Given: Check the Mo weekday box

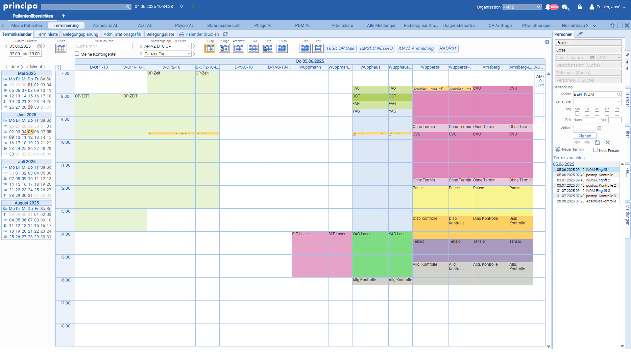Looking at the screenshot, I should point(577,114).
